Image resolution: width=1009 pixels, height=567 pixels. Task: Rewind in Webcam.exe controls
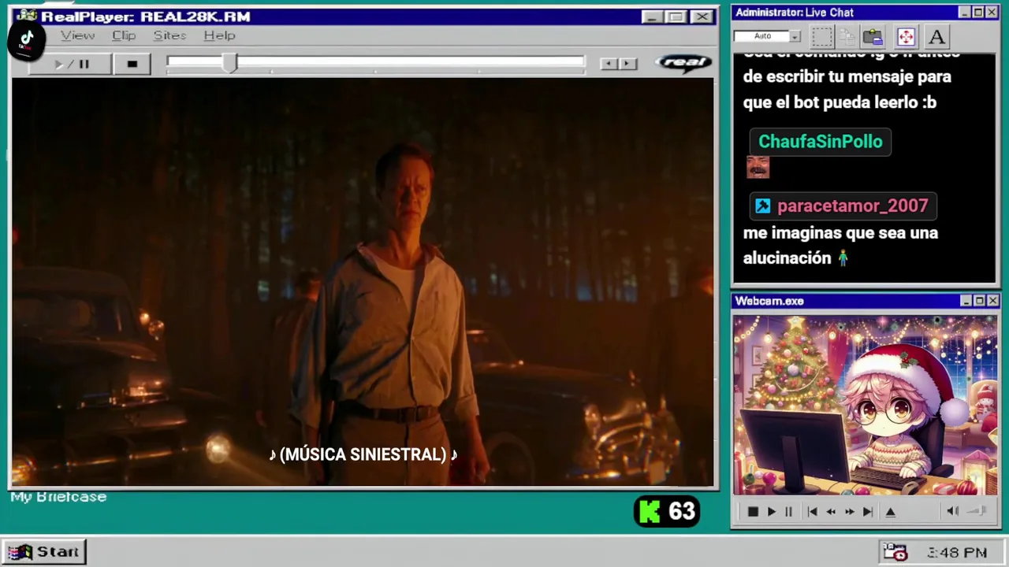point(831,512)
